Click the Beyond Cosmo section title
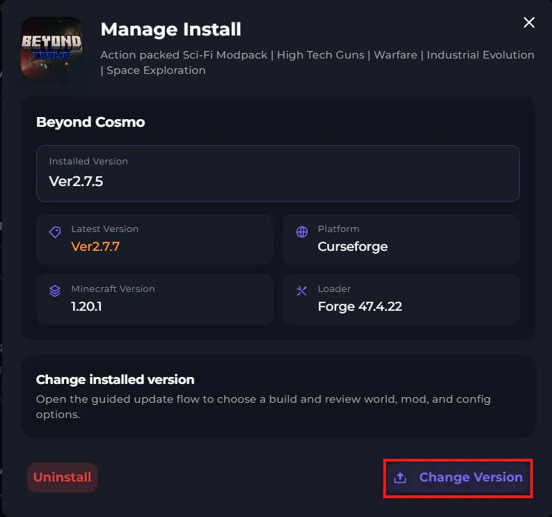This screenshot has height=517, width=552. click(x=90, y=123)
